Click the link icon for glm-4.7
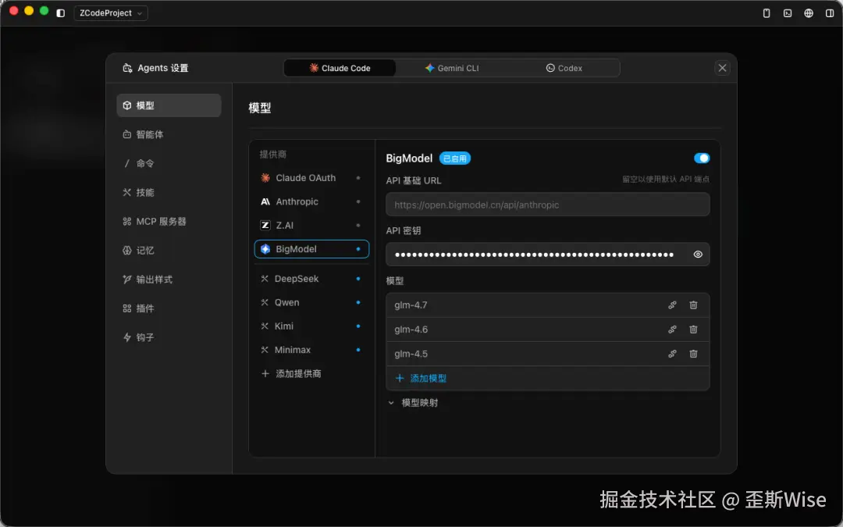The height and width of the screenshot is (527, 843). click(672, 305)
